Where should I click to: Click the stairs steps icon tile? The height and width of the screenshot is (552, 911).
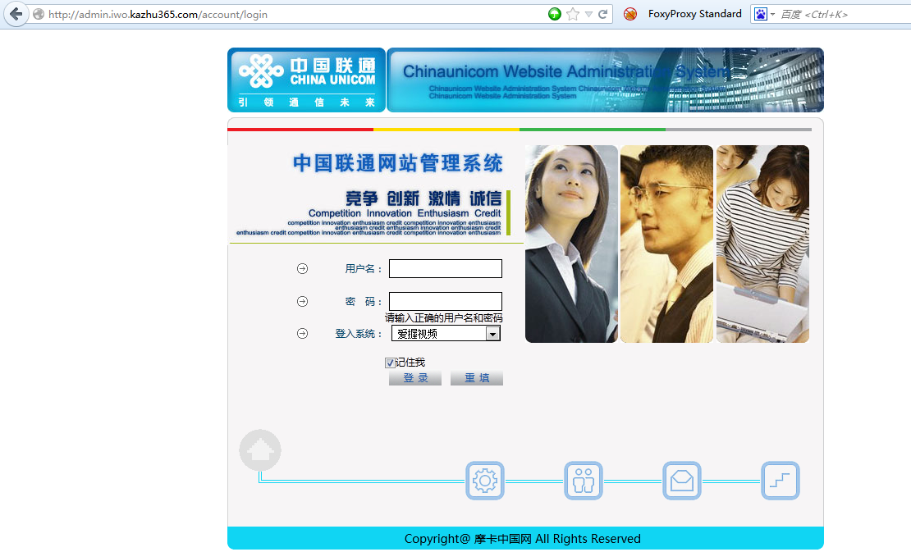[x=781, y=481]
